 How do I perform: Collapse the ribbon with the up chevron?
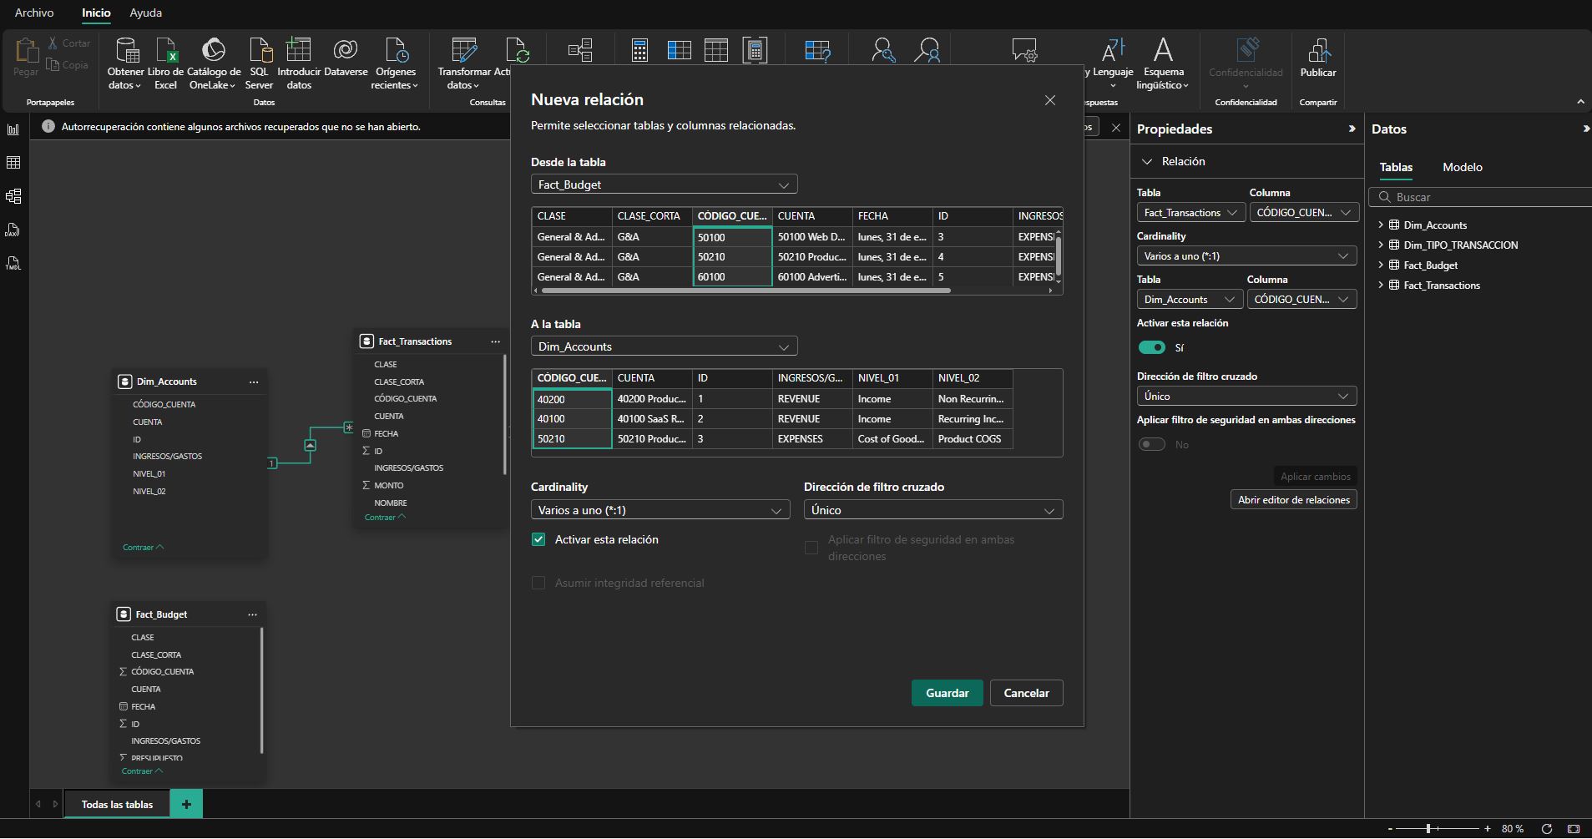coord(1580,102)
